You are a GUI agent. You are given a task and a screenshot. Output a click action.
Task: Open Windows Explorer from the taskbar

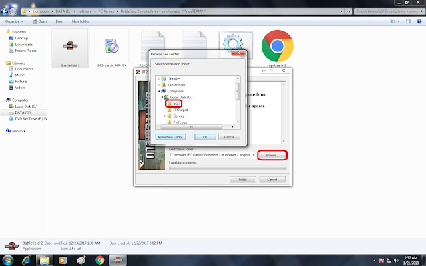45,260
